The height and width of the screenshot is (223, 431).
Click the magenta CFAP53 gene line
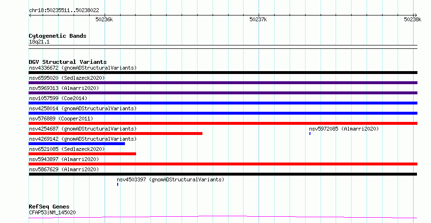click(x=223, y=217)
